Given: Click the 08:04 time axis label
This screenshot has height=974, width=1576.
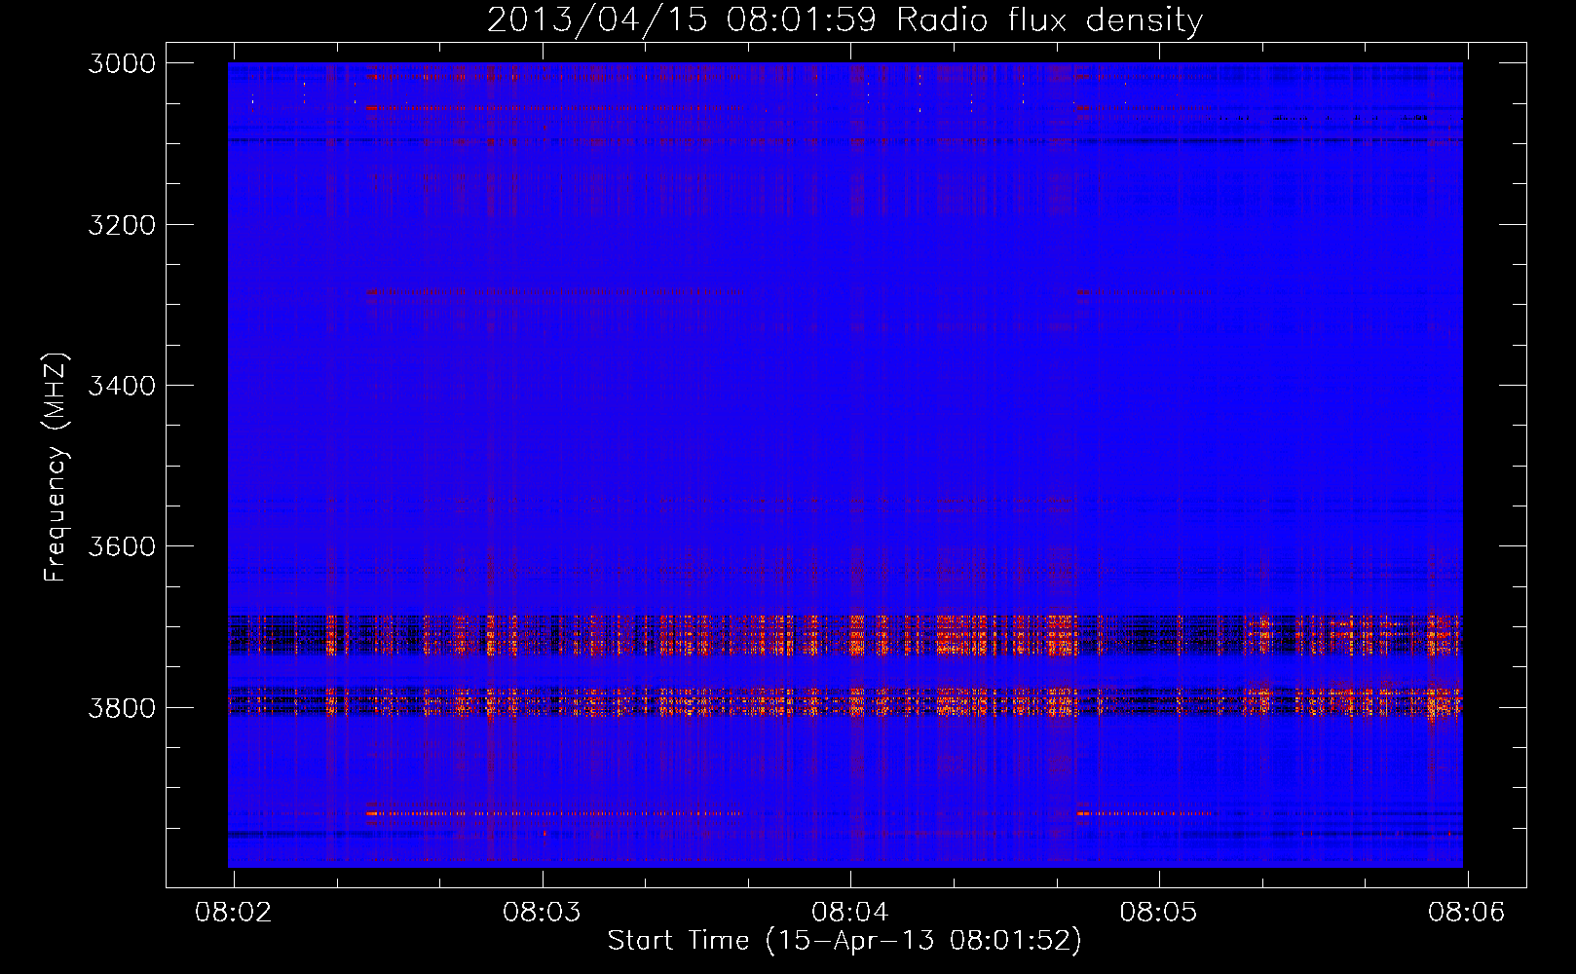Looking at the screenshot, I should pyautogui.click(x=850, y=913).
